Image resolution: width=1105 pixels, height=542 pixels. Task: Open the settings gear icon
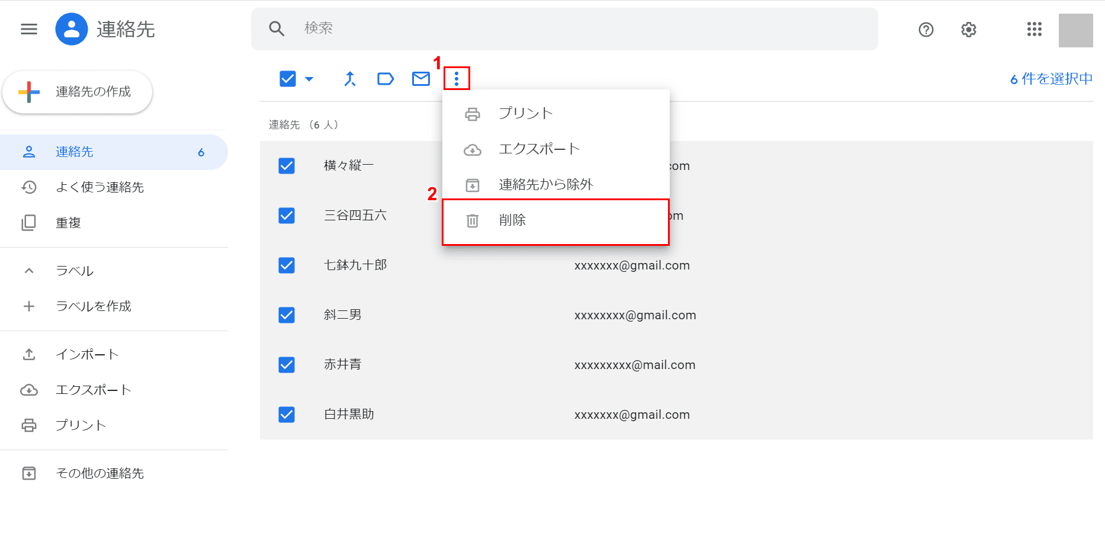969,30
